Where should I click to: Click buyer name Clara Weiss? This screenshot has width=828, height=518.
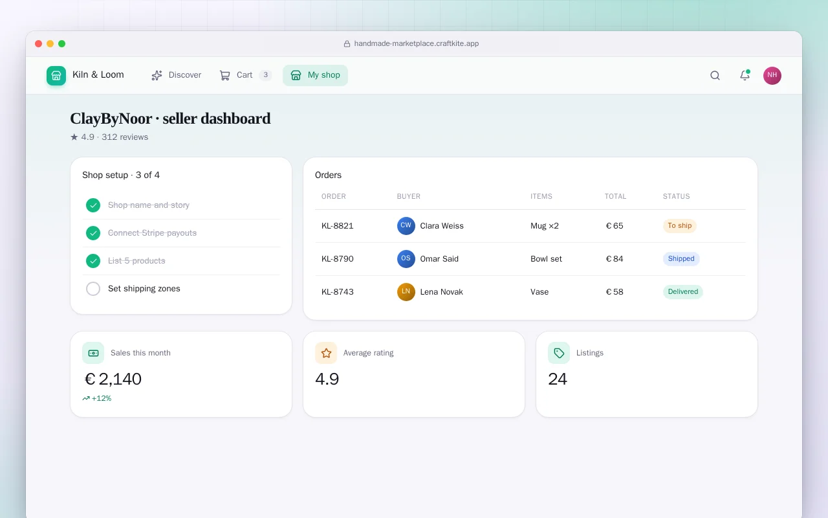(x=442, y=226)
